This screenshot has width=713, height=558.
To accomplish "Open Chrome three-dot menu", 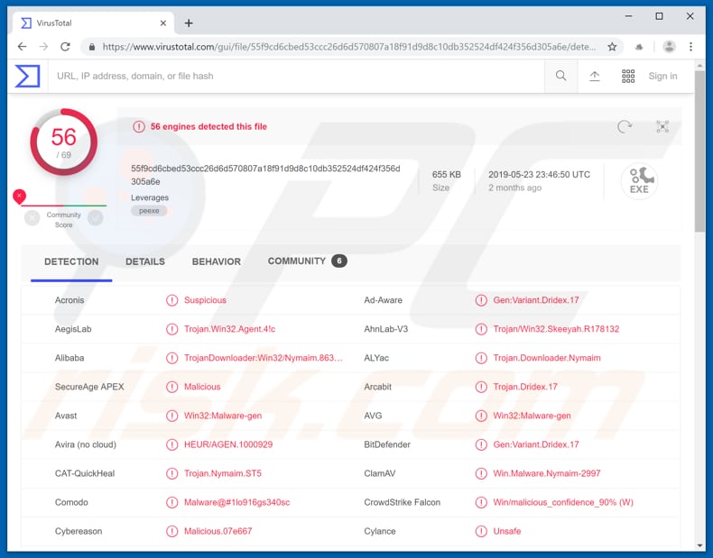I will tap(690, 47).
